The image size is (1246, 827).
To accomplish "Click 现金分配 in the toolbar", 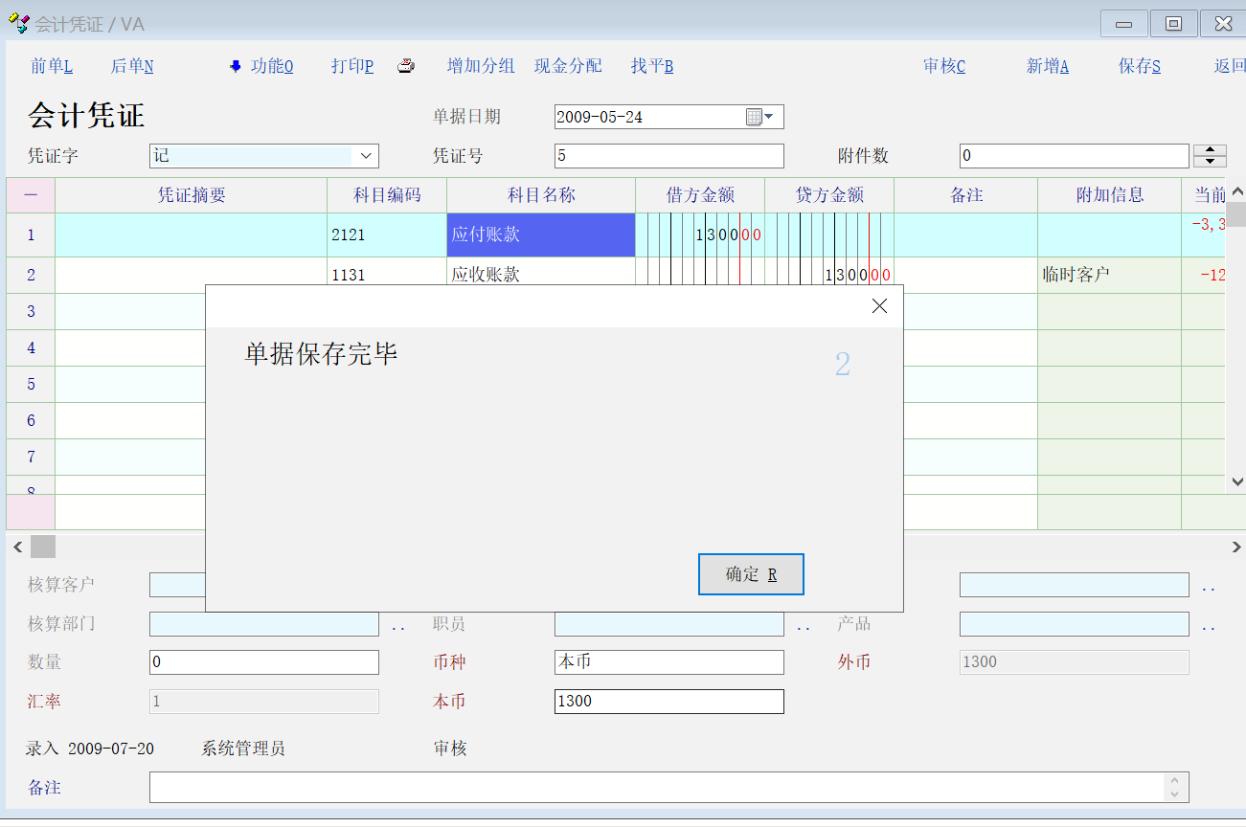I will click(569, 66).
